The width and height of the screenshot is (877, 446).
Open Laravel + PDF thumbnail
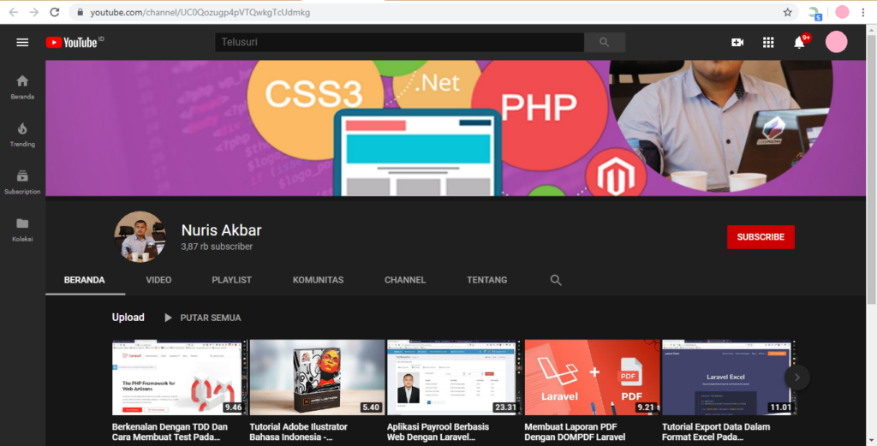coord(593,378)
